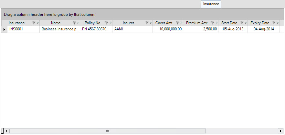Open the filter icon on Expiry Date column

coord(274,23)
